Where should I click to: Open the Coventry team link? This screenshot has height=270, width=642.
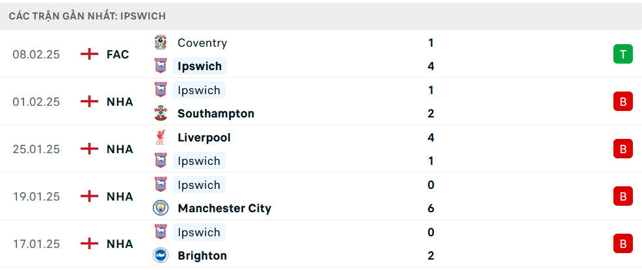[202, 43]
